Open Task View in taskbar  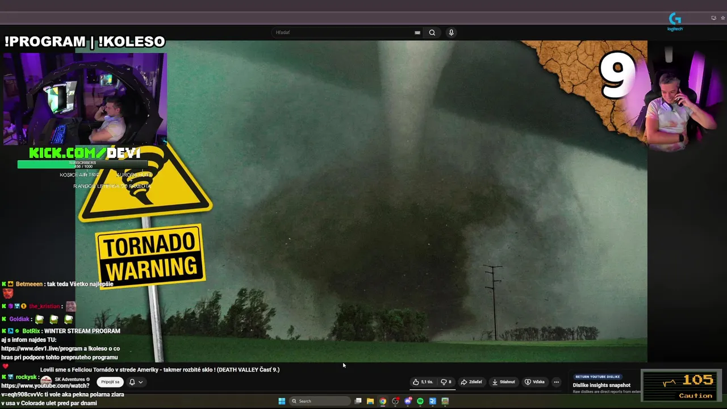point(358,401)
